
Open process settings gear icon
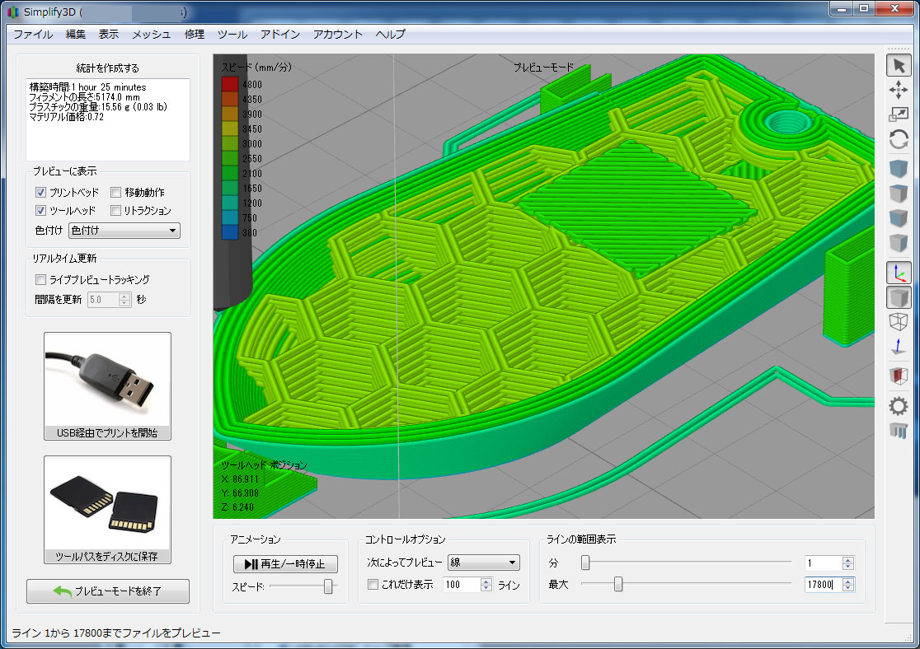click(899, 406)
